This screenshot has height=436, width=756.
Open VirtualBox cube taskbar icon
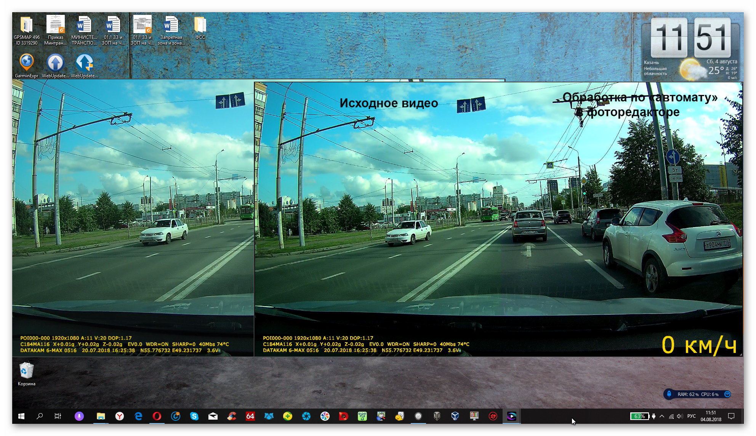click(x=455, y=416)
